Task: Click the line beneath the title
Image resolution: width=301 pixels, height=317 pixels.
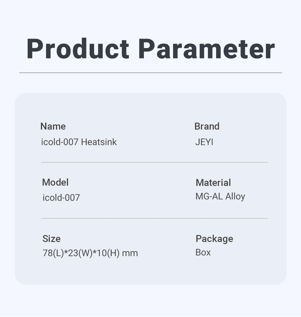Action: [x=150, y=73]
